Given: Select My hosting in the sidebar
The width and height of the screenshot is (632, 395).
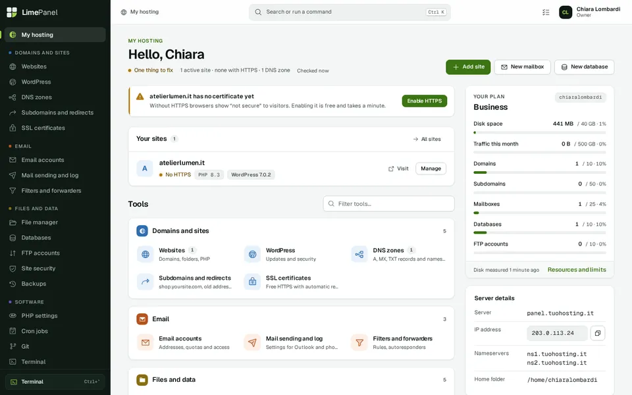Looking at the screenshot, I should (55, 35).
